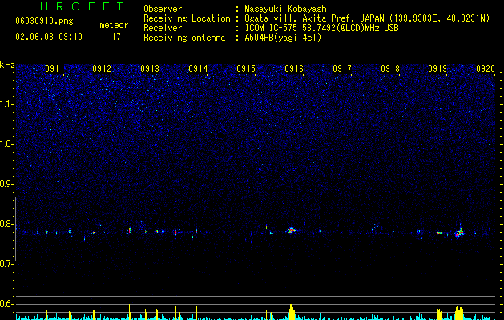
Task: Click the 0915 time marker
Action: click(x=246, y=69)
